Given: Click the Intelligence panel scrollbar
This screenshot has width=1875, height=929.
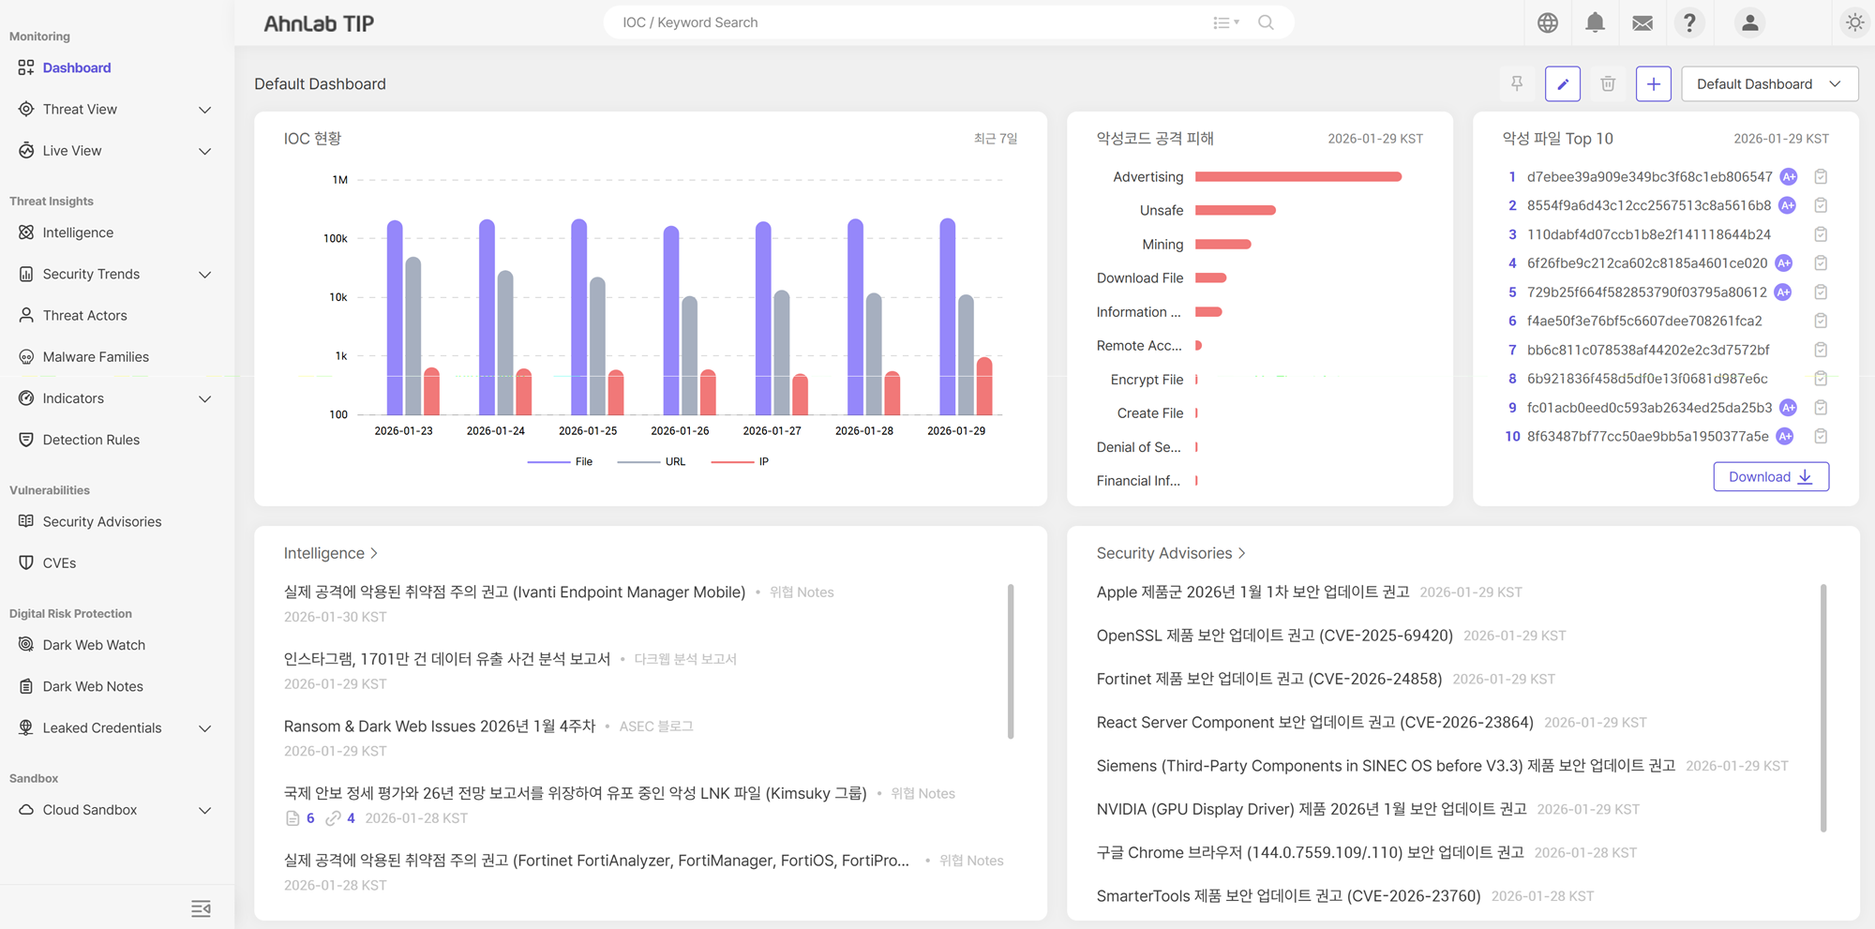Looking at the screenshot, I should coord(1011,661).
